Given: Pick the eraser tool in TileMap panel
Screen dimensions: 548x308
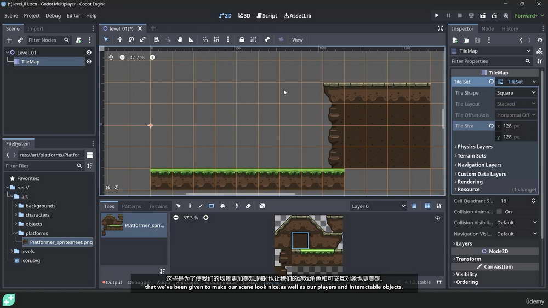Looking at the screenshot, I should (248, 206).
